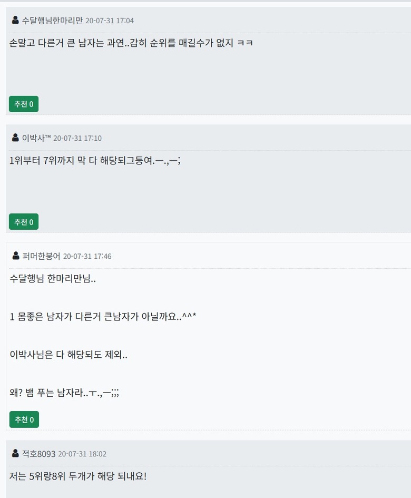Upvote 퍼머한붕어's comment with 추천
Screen dimensions: 411x498
point(24,419)
